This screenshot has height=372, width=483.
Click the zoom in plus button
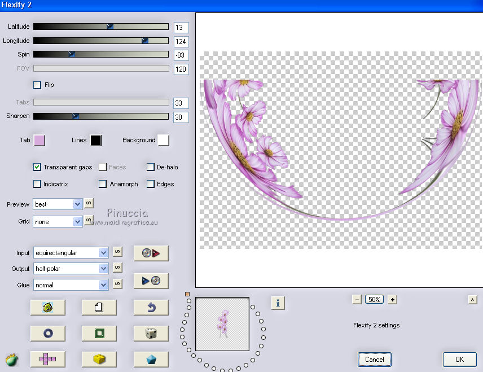(x=393, y=300)
